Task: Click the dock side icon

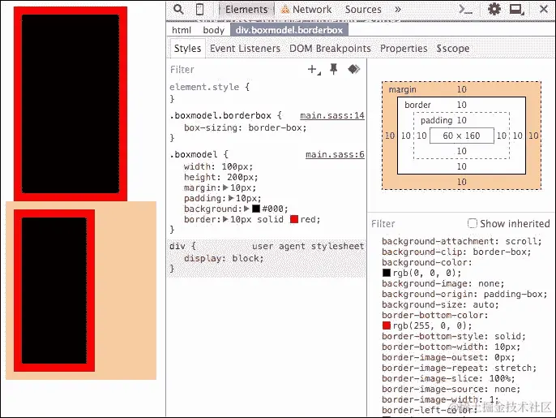Action: coord(516,9)
